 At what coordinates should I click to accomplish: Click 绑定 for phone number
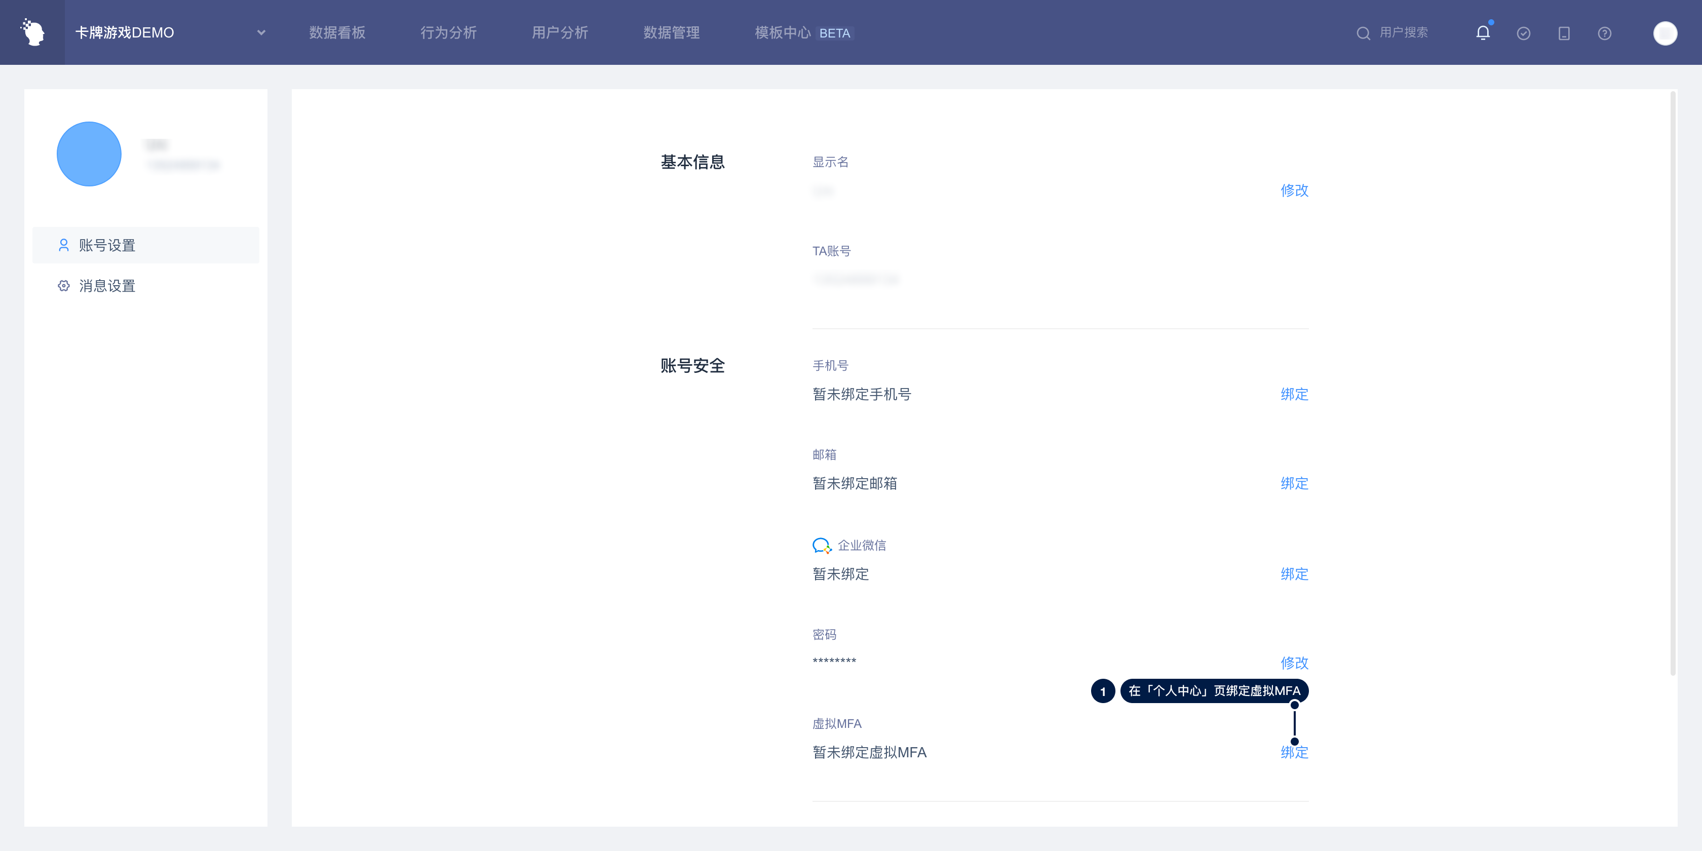tap(1294, 395)
